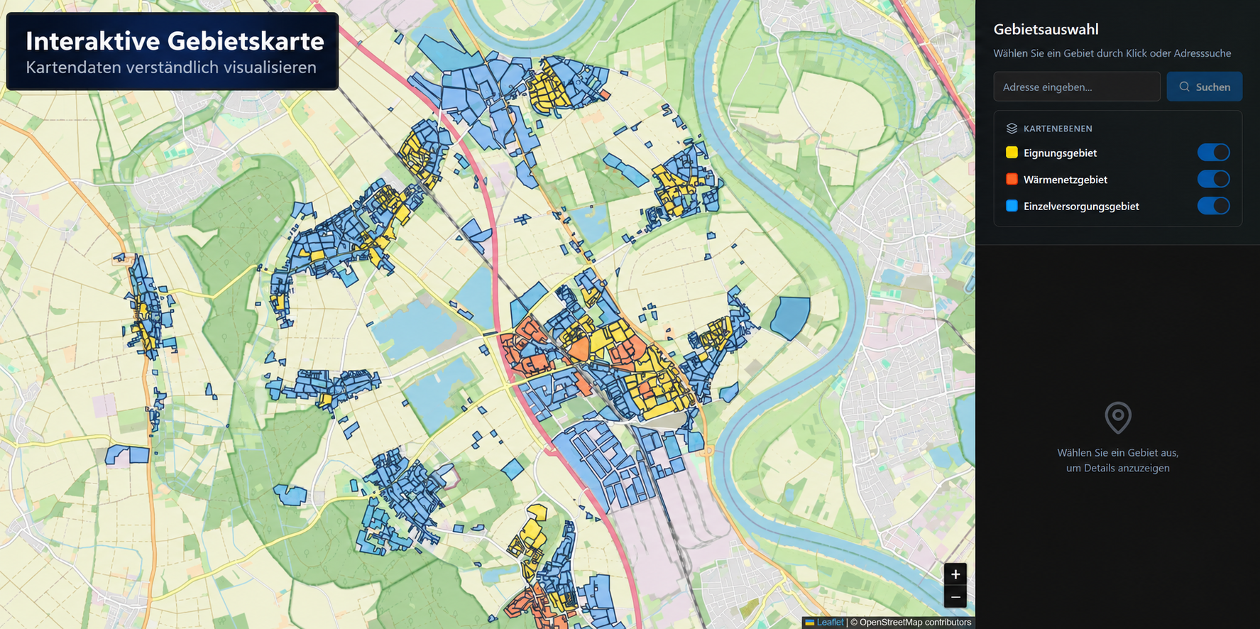Click the Wärmenetzgebiet layer label
1260x629 pixels.
click(x=1065, y=180)
